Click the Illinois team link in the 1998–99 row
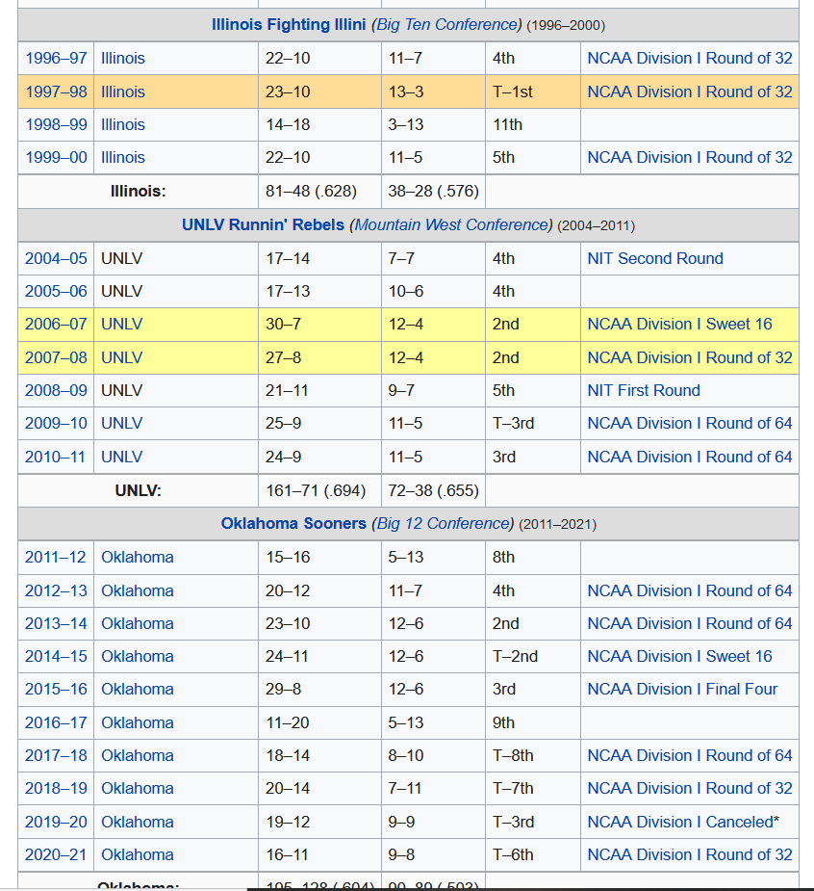 [x=123, y=124]
